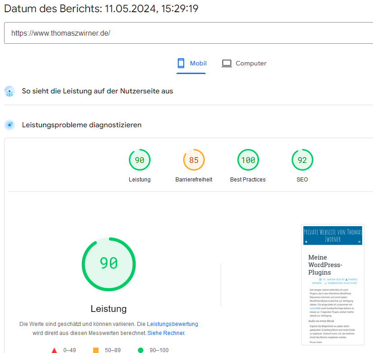Image resolution: width=373 pixels, height=353 pixels.
Task: Click the mobile page screenshot preview
Action: pos(332,284)
